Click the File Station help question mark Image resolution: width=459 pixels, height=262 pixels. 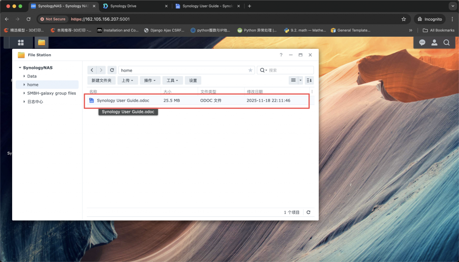click(281, 55)
